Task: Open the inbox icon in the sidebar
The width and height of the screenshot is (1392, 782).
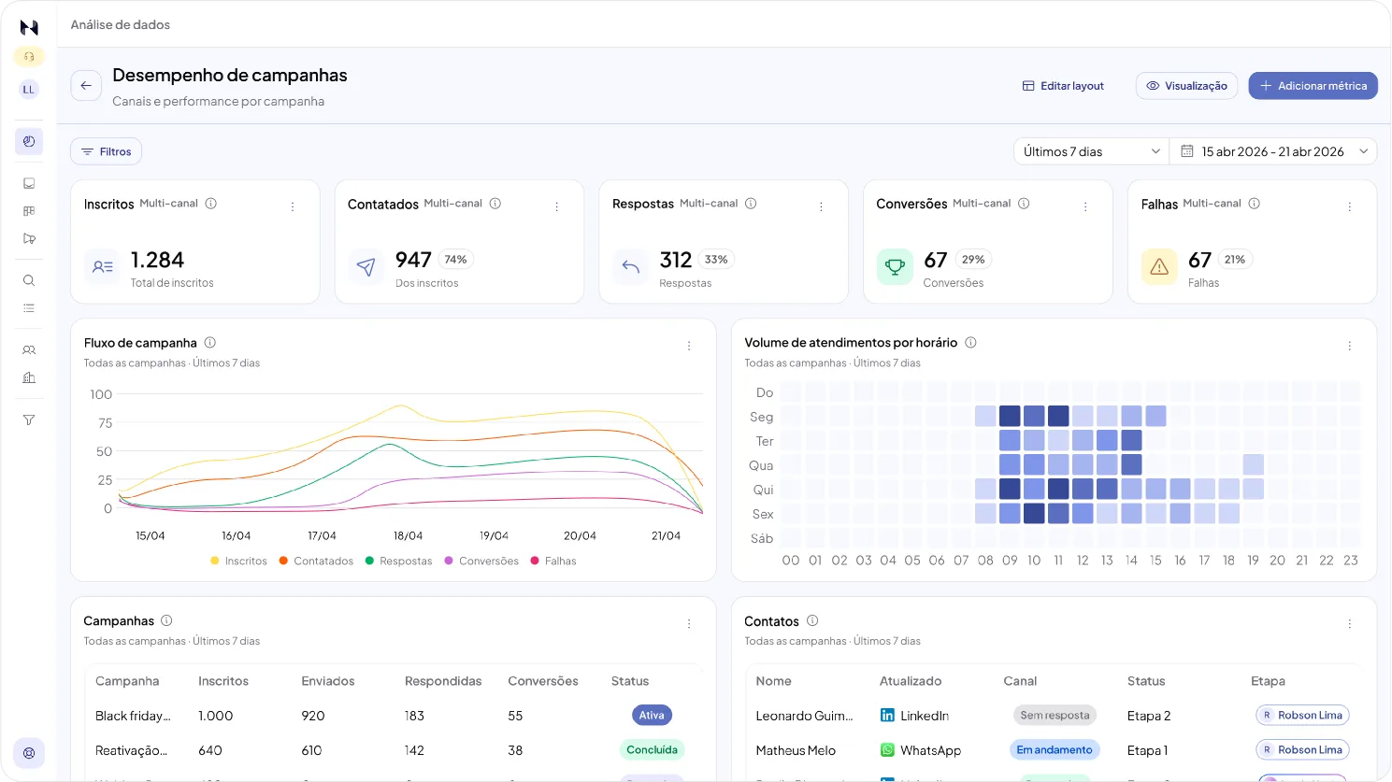Action: (29, 184)
